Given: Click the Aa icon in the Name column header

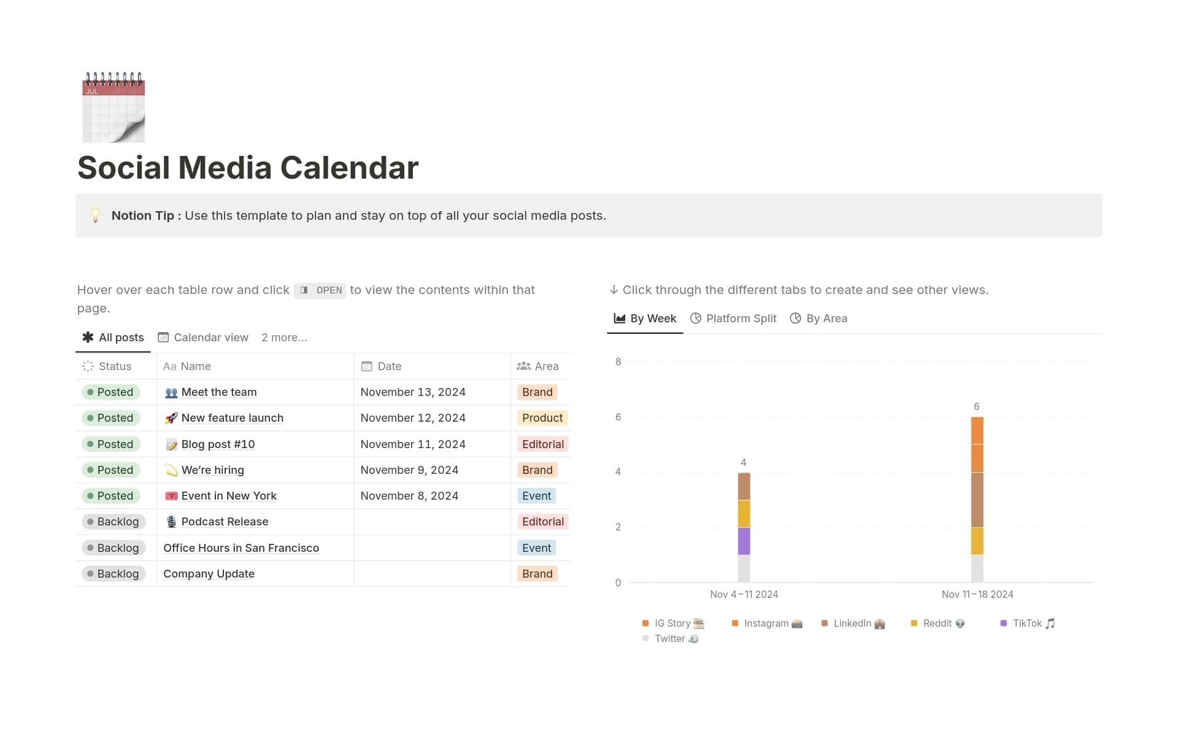Looking at the screenshot, I should pyautogui.click(x=170, y=366).
